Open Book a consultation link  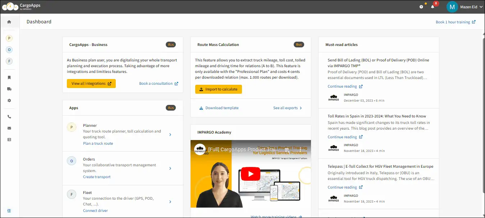pyautogui.click(x=159, y=83)
